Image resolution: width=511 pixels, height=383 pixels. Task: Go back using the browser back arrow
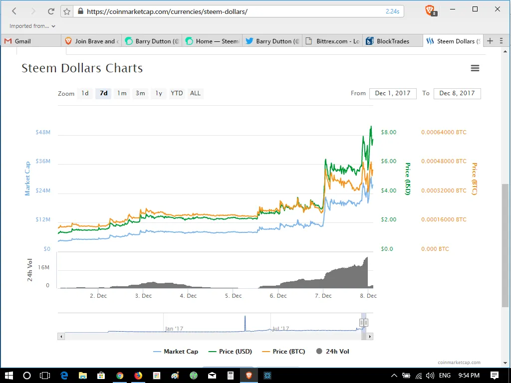pos(14,11)
